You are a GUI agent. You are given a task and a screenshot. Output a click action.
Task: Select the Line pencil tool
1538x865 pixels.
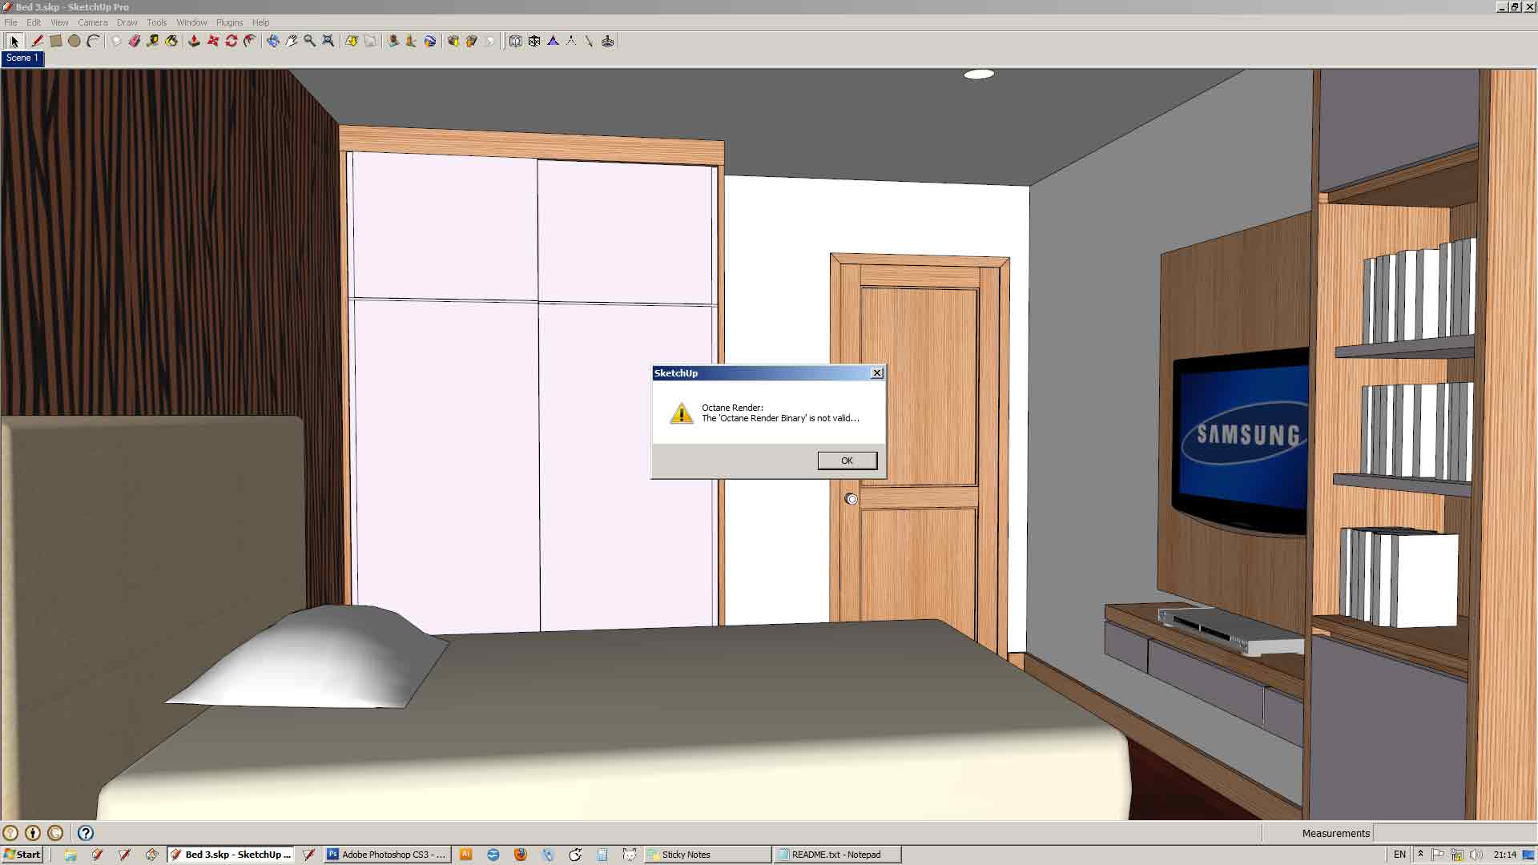pos(36,41)
